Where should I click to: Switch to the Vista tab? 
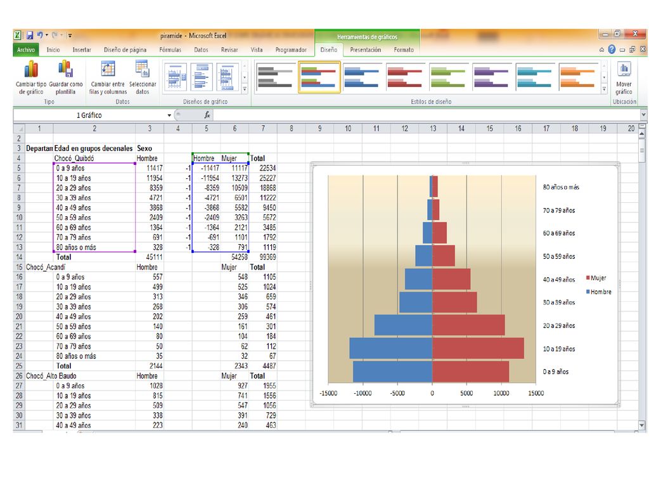[256, 49]
